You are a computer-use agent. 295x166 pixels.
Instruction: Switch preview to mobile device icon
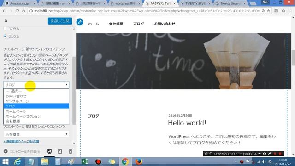(x=71, y=151)
